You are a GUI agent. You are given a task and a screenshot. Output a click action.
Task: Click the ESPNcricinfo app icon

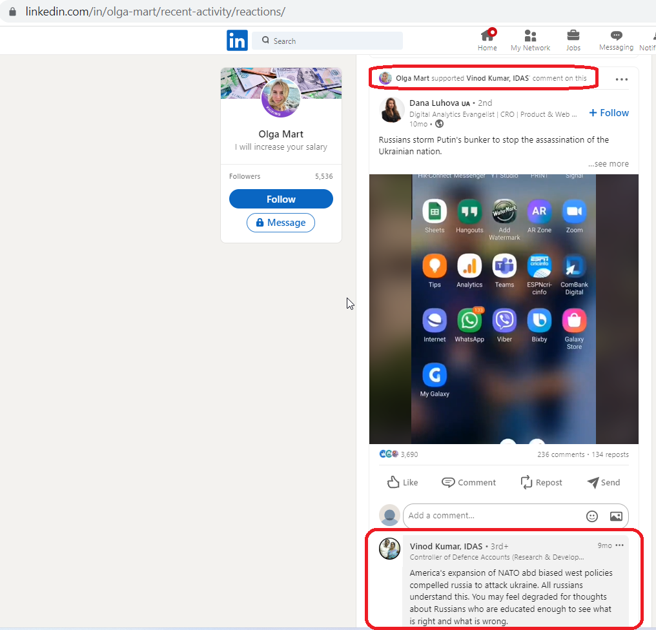pos(539,266)
